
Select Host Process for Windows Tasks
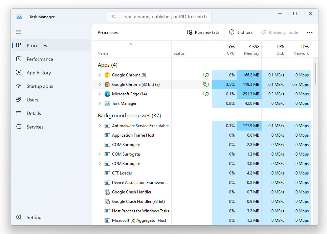click(x=201, y=211)
